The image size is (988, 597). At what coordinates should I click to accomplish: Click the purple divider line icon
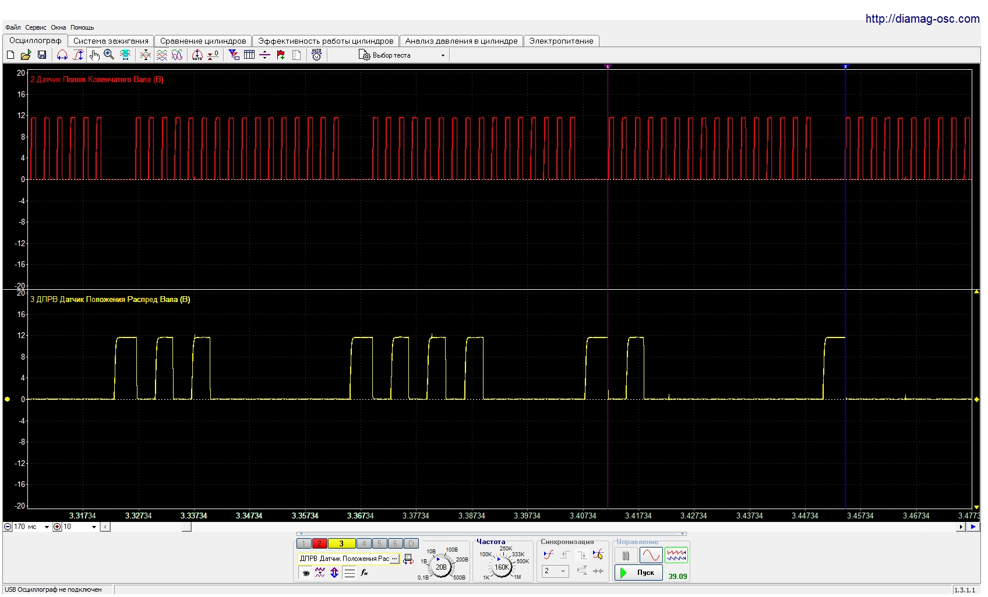(x=265, y=55)
